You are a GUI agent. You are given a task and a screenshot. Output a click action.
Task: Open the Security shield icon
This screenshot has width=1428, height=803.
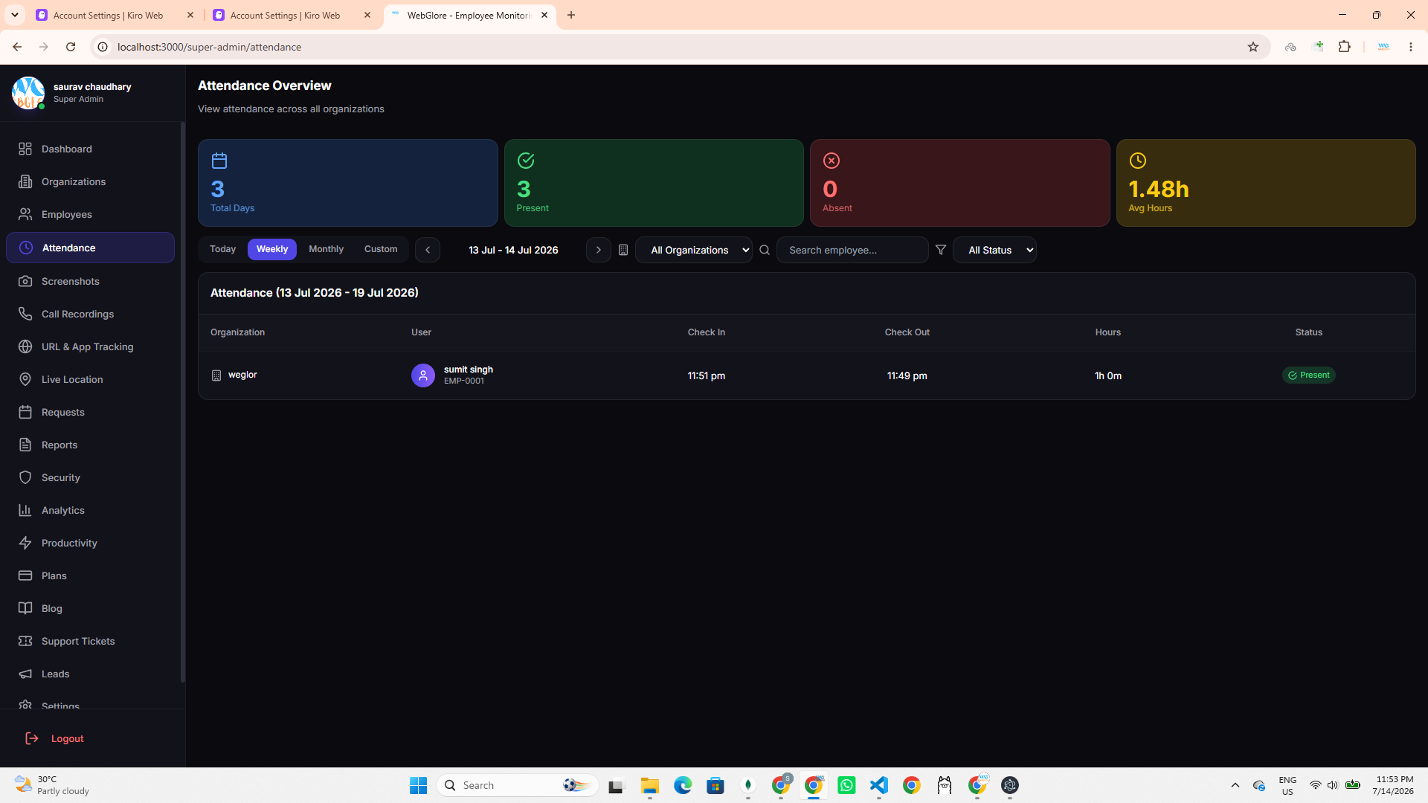click(x=25, y=477)
